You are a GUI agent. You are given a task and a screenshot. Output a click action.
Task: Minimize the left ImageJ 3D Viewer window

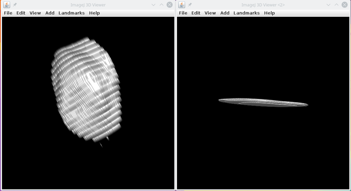(x=153, y=5)
